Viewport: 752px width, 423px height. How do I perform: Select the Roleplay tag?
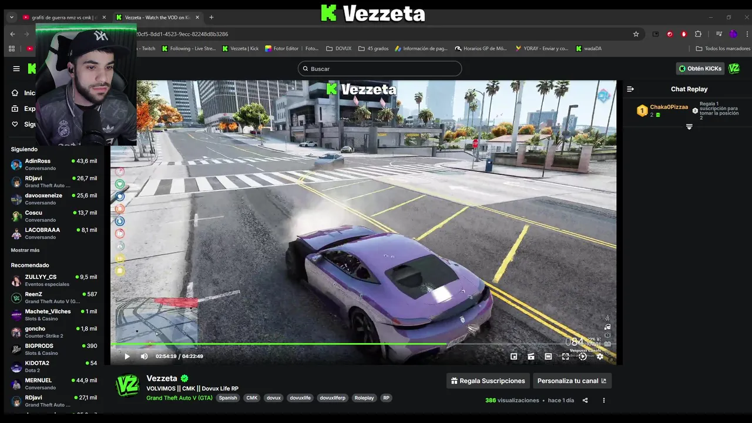point(364,398)
